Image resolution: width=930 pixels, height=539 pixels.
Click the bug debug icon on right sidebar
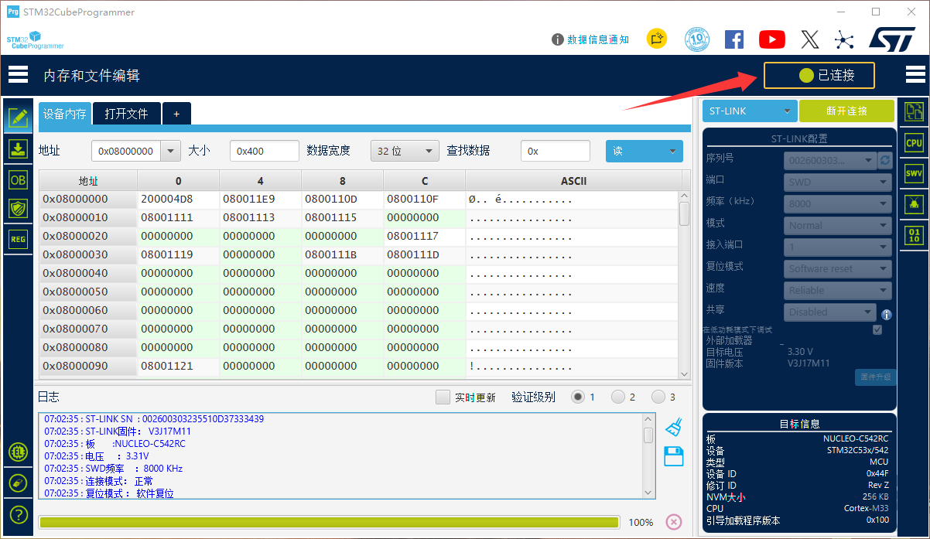(x=914, y=204)
